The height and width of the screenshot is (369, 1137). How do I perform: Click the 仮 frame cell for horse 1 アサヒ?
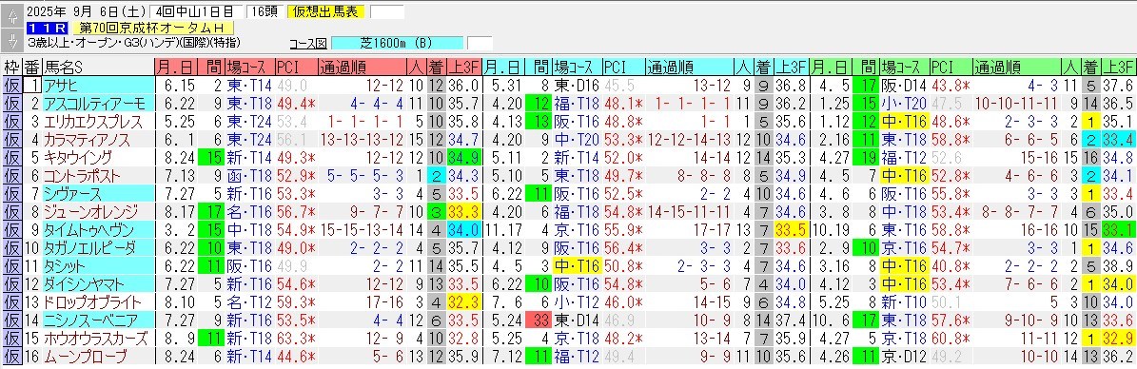point(11,85)
